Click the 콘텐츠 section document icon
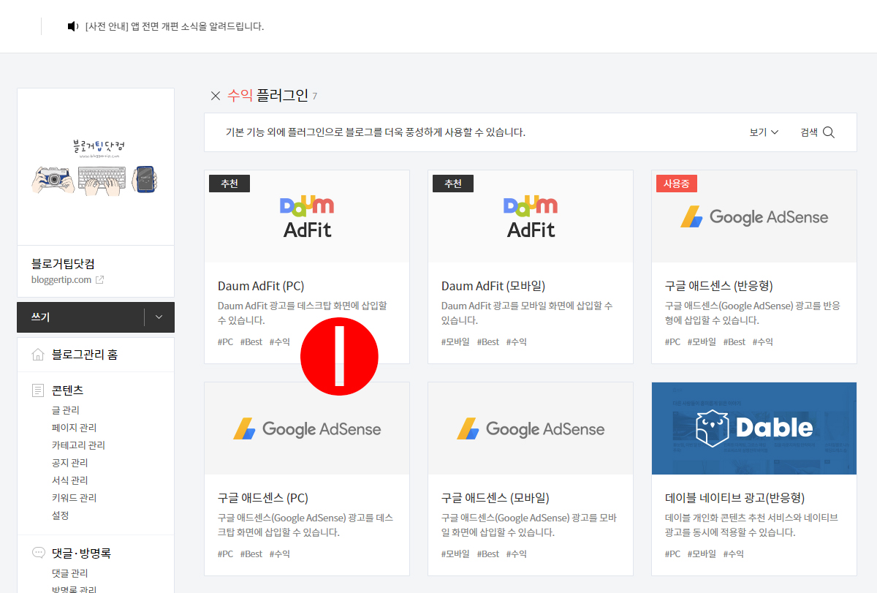 [38, 390]
